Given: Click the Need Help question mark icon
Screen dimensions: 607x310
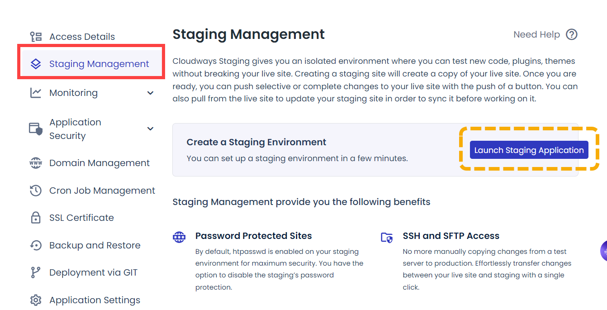Looking at the screenshot, I should 572,34.
